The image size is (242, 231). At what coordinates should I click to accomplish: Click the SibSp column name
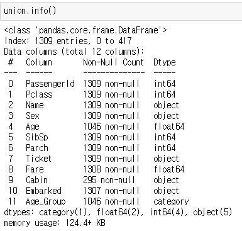coord(37,137)
